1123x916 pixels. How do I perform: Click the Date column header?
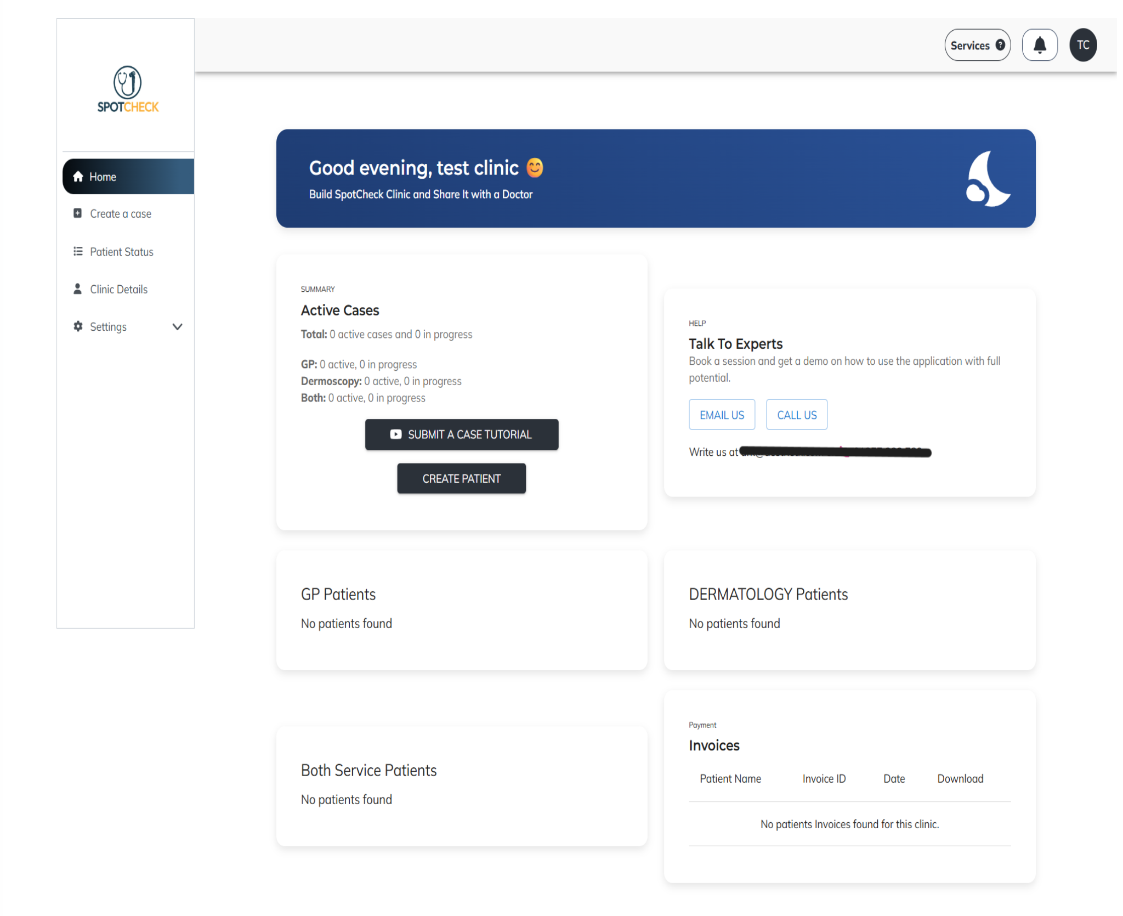(x=894, y=778)
